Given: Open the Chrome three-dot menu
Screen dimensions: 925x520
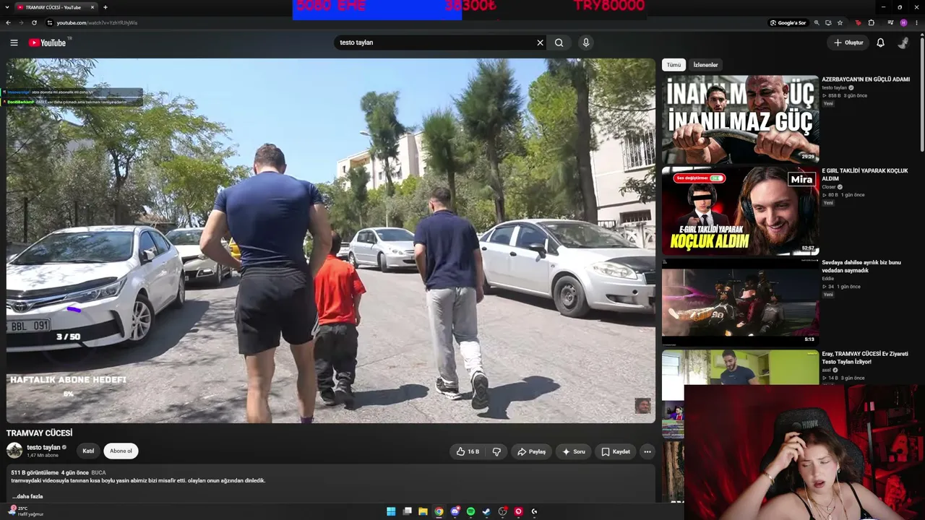Looking at the screenshot, I should click(x=916, y=22).
